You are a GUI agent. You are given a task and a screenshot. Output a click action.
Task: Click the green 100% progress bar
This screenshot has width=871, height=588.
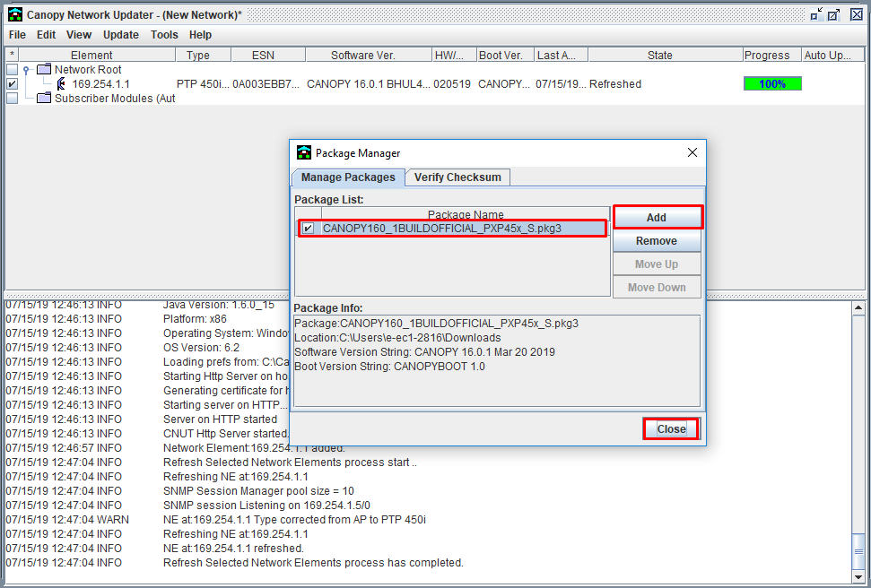[x=772, y=84]
